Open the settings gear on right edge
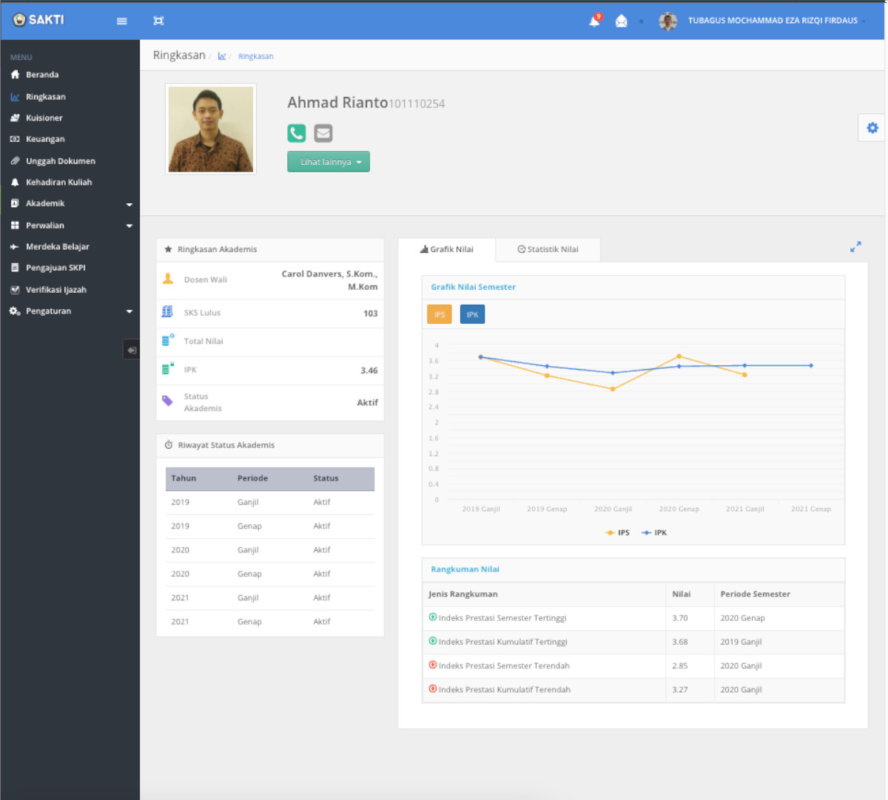The width and height of the screenshot is (888, 800). pyautogui.click(x=872, y=128)
